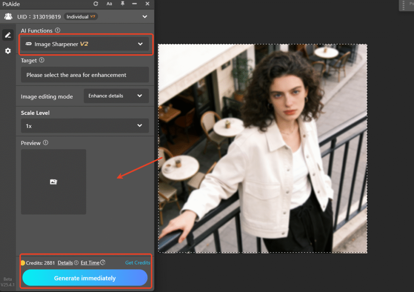Click the info icon beside Preview label
Viewport: 414px width, 292px height.
pyautogui.click(x=46, y=143)
